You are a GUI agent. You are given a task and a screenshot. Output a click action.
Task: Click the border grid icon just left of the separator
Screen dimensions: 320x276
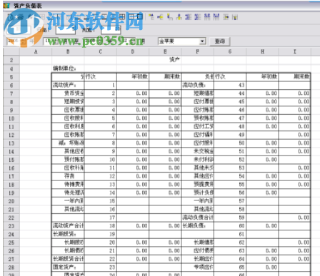[139, 17]
